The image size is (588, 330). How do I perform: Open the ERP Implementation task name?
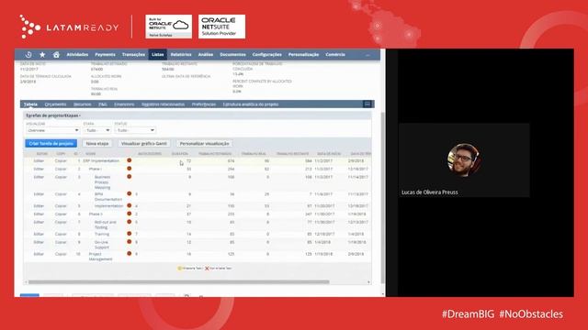point(101,161)
